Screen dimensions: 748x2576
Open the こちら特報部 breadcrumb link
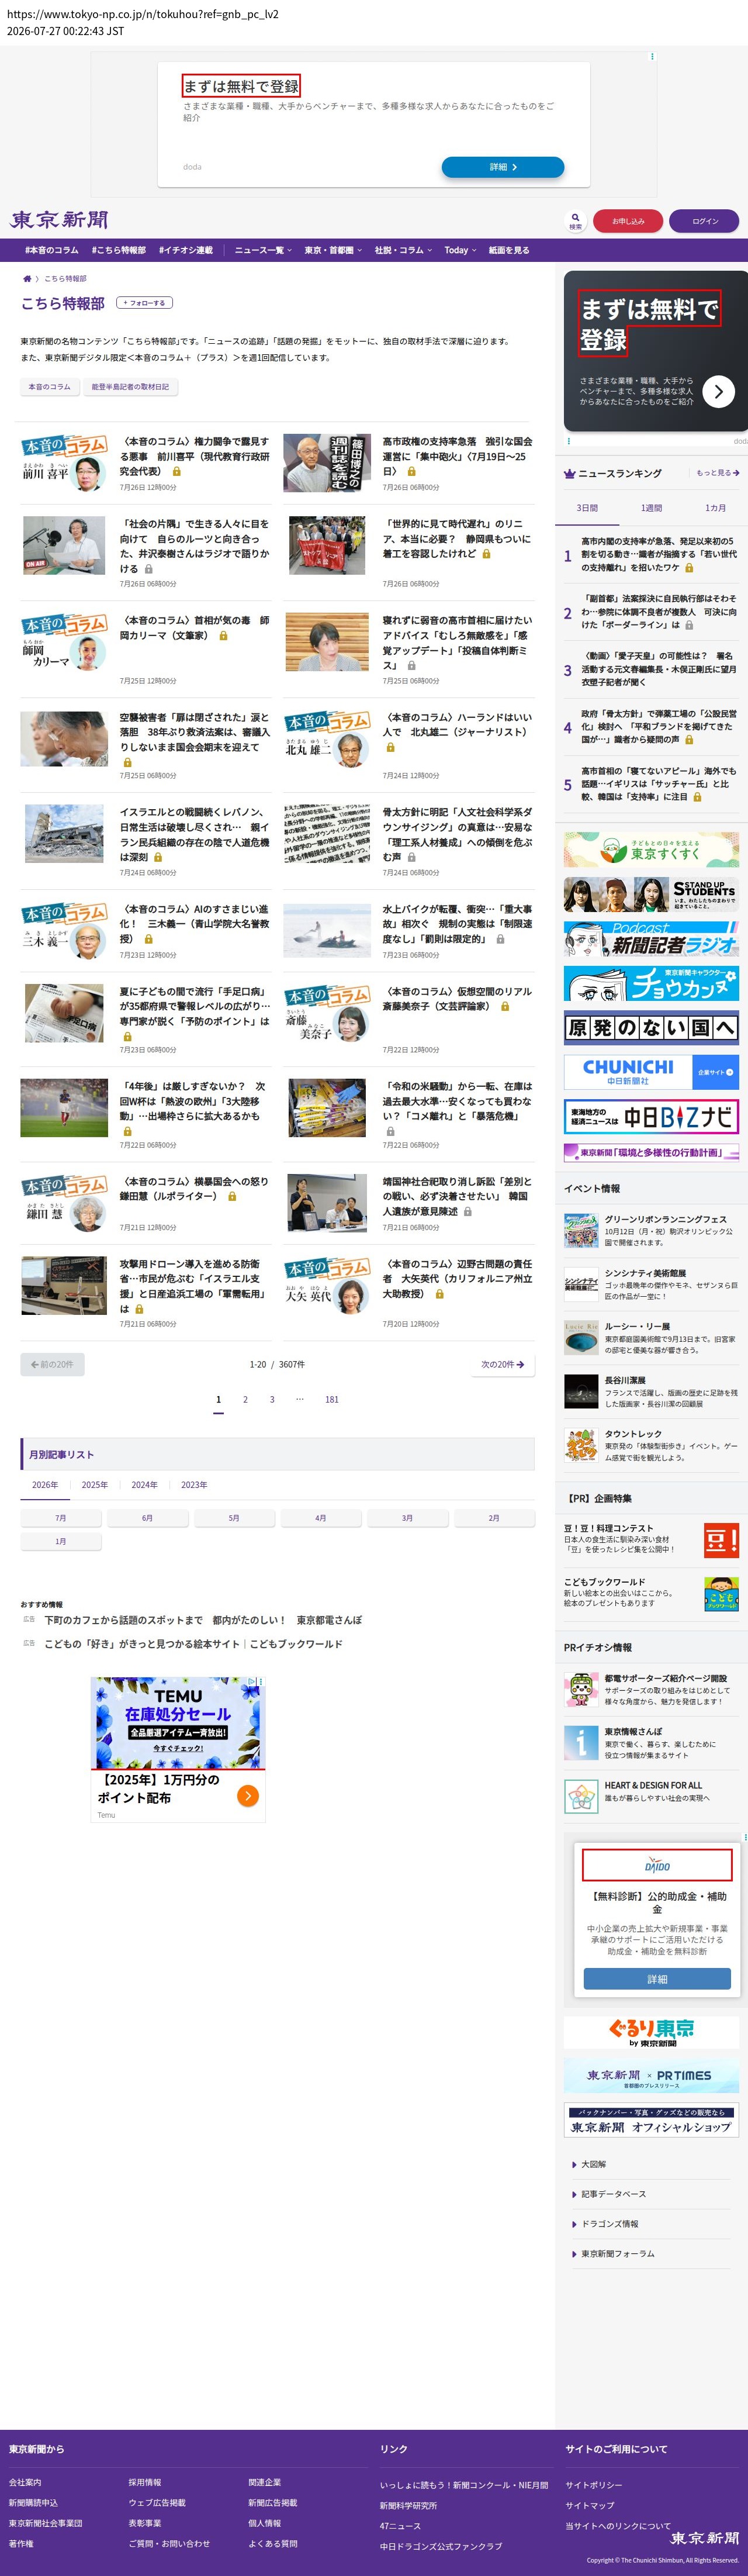point(65,279)
